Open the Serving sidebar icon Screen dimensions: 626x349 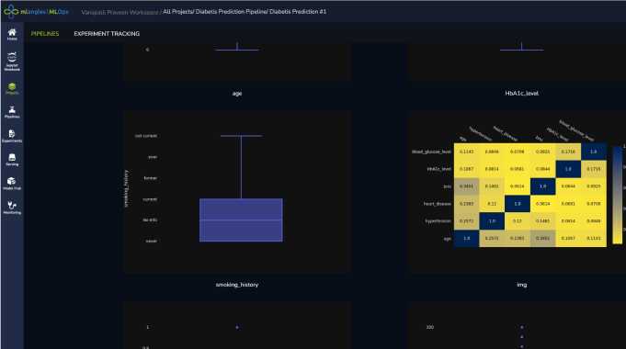pos(12,160)
